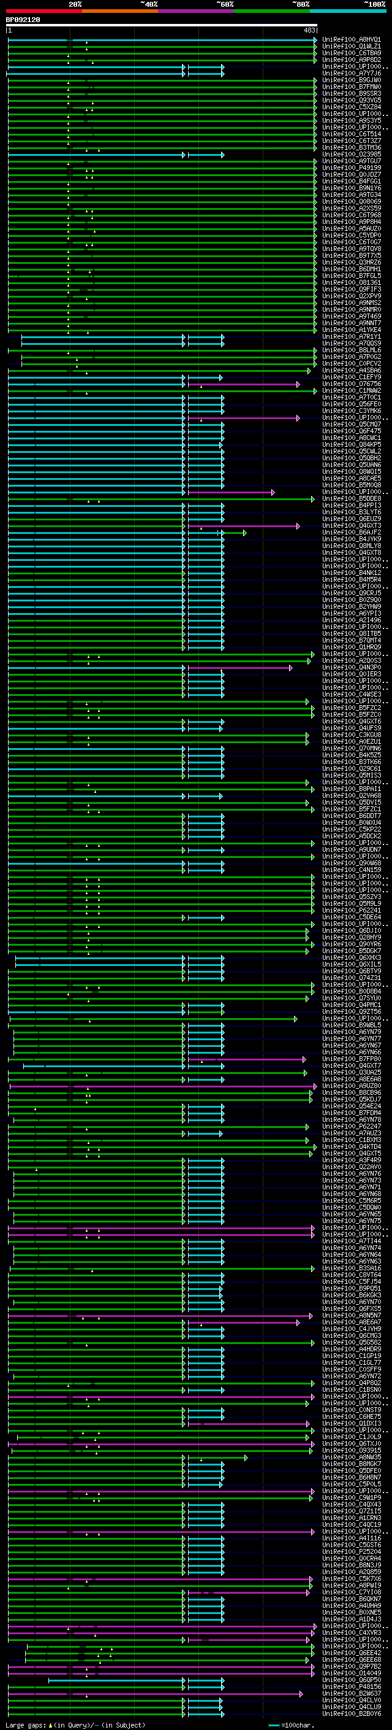Select the UniRef100_O23985 label
Screen dimensions: 392x1730
click(x=351, y=155)
